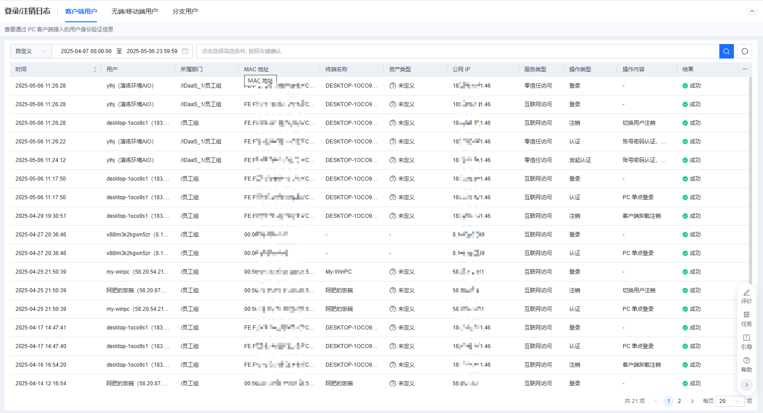Collapse the floating sidebar arrow button
This screenshot has height=413, width=763.
[747, 385]
